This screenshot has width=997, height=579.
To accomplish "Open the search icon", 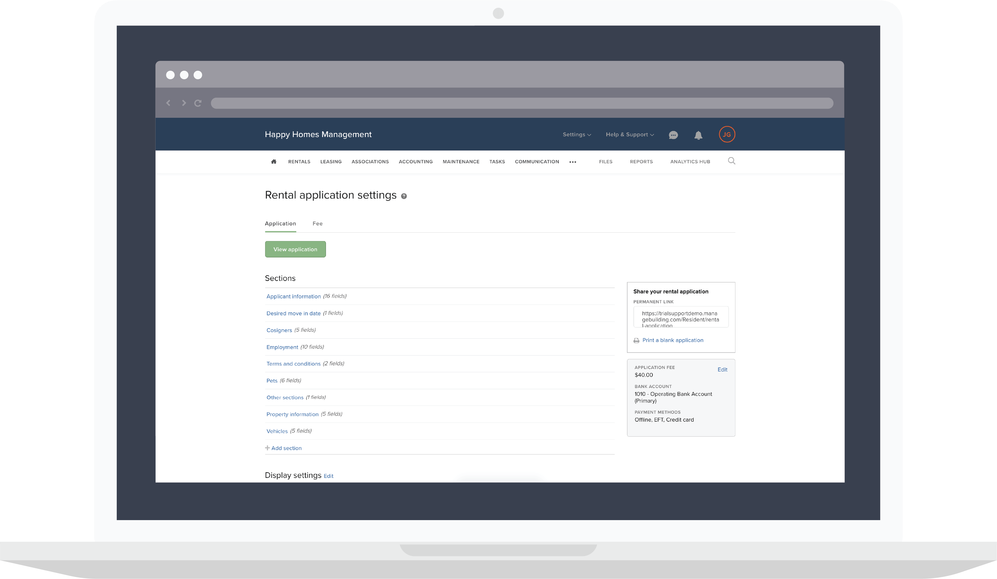I will point(731,161).
